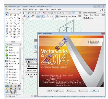Enable the Rectangular Marquee selection mode

(43, 16)
